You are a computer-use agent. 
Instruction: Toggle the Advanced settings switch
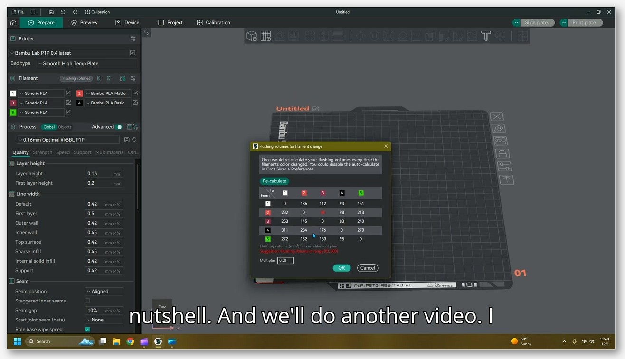pyautogui.click(x=119, y=127)
